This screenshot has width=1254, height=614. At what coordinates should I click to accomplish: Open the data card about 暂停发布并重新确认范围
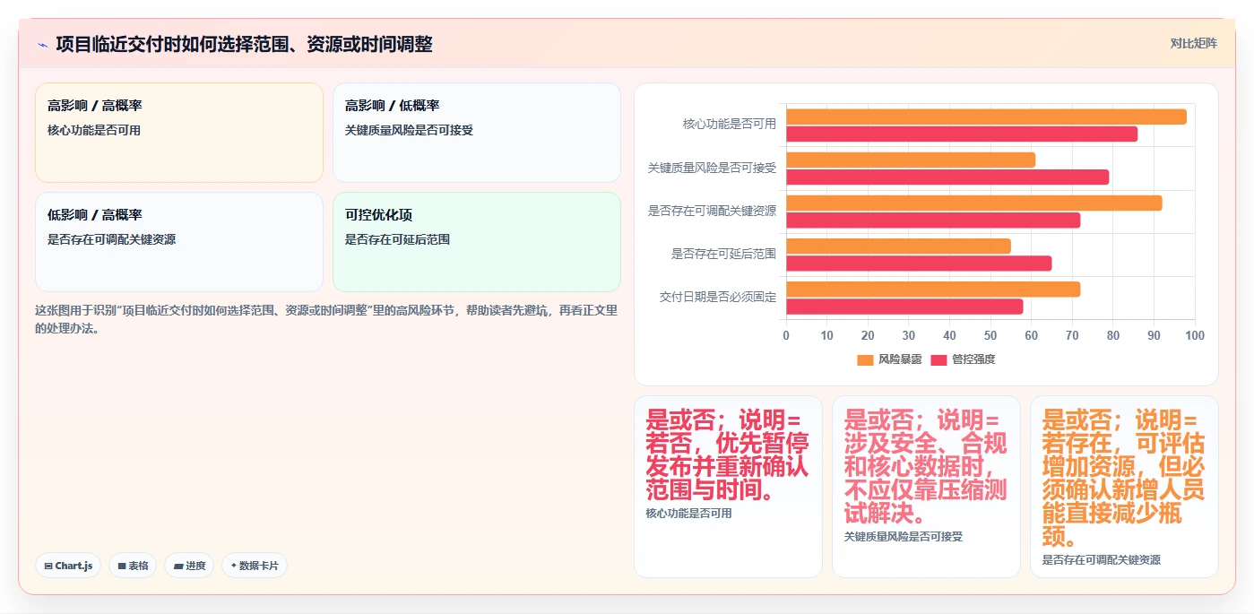(x=728, y=487)
